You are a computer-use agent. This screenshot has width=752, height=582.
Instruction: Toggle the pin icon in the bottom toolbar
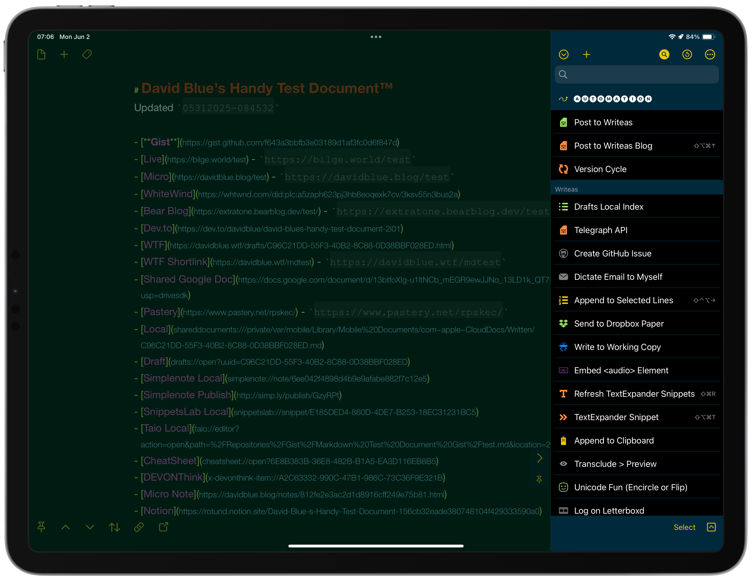tap(41, 527)
